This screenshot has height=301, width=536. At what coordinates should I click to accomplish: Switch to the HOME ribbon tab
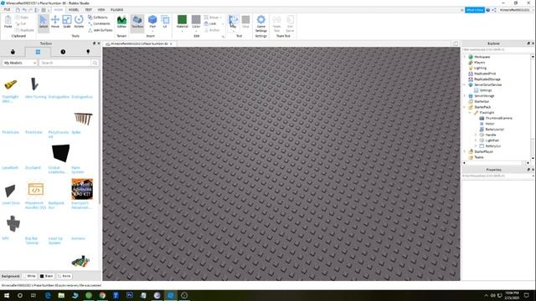[59, 10]
